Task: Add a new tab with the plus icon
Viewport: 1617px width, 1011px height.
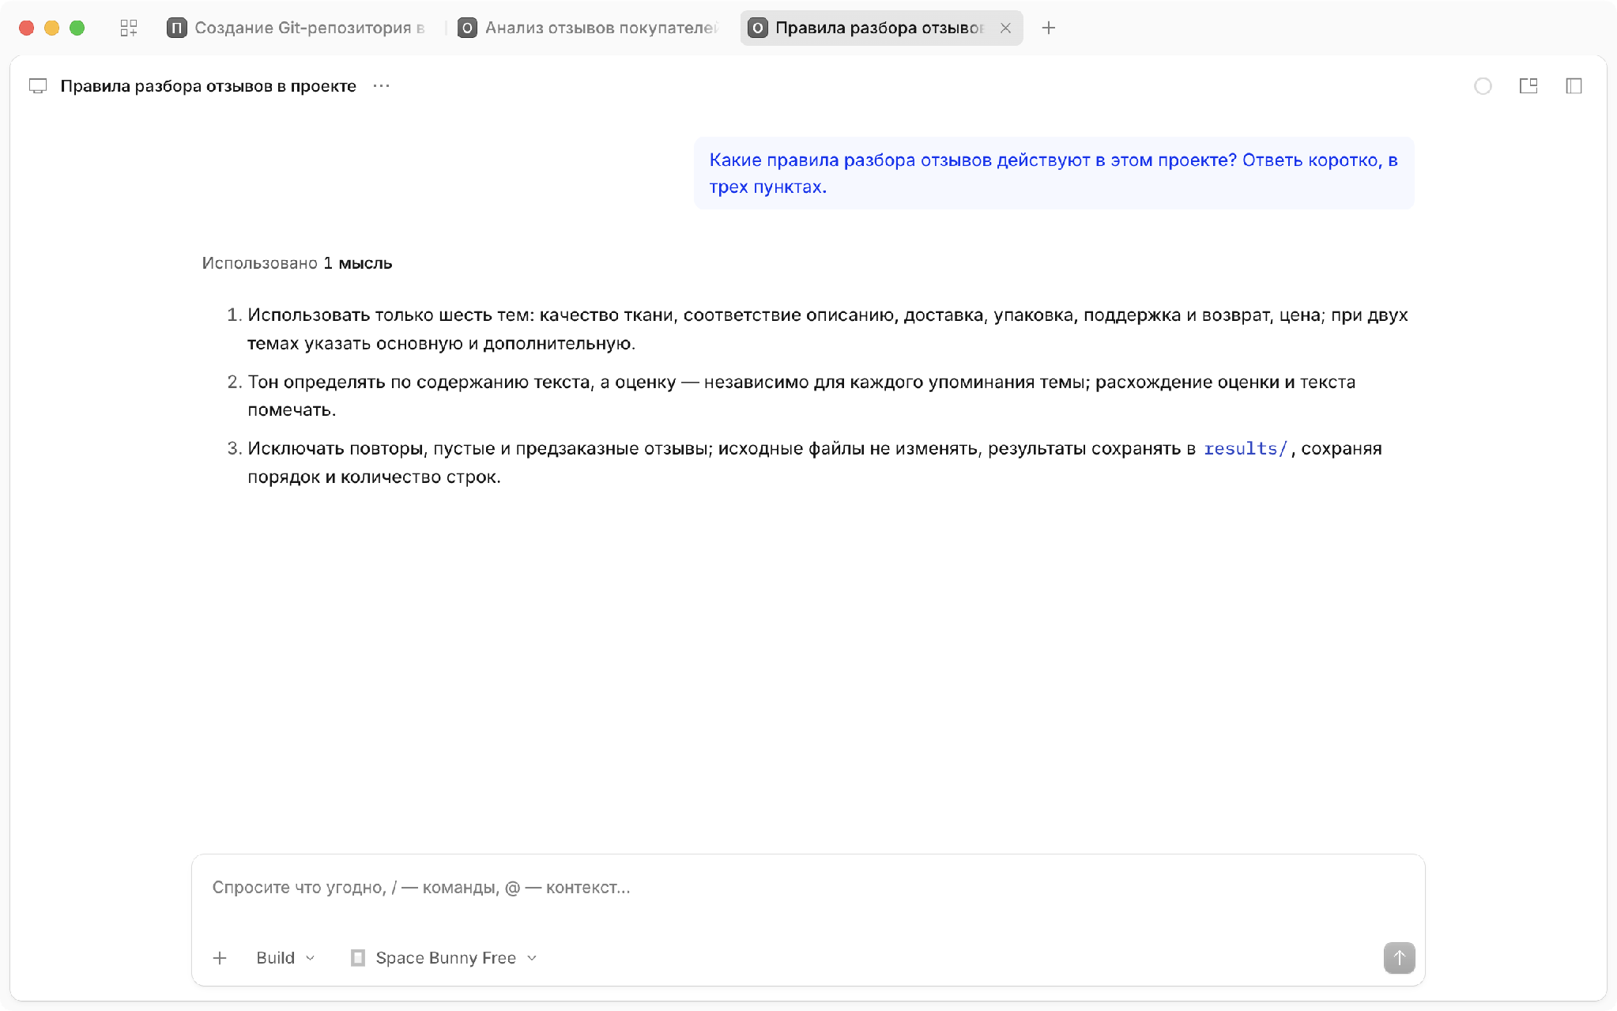Action: 1049,28
